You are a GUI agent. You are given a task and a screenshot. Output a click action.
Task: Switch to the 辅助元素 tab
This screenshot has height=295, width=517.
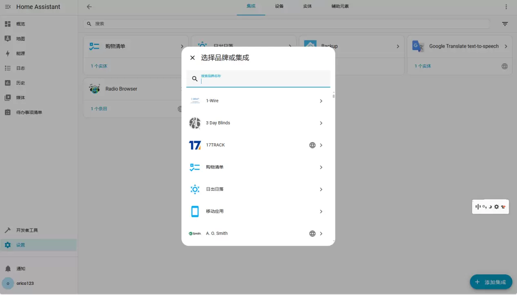[x=340, y=7]
